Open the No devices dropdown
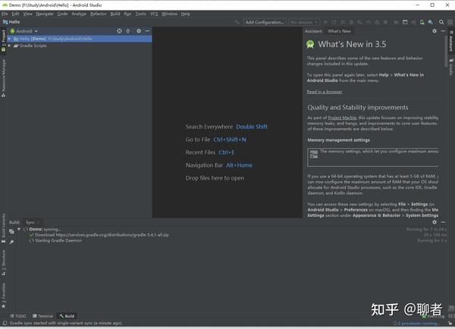 [x=304, y=22]
